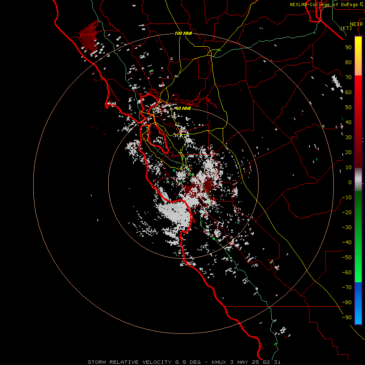Click the -10 value on velocity scale
This screenshot has width=365, height=365.
click(347, 198)
